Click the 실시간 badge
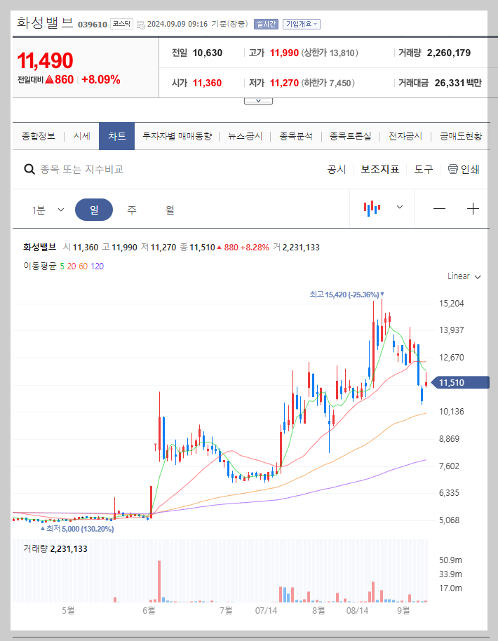498x641 pixels. pos(265,24)
